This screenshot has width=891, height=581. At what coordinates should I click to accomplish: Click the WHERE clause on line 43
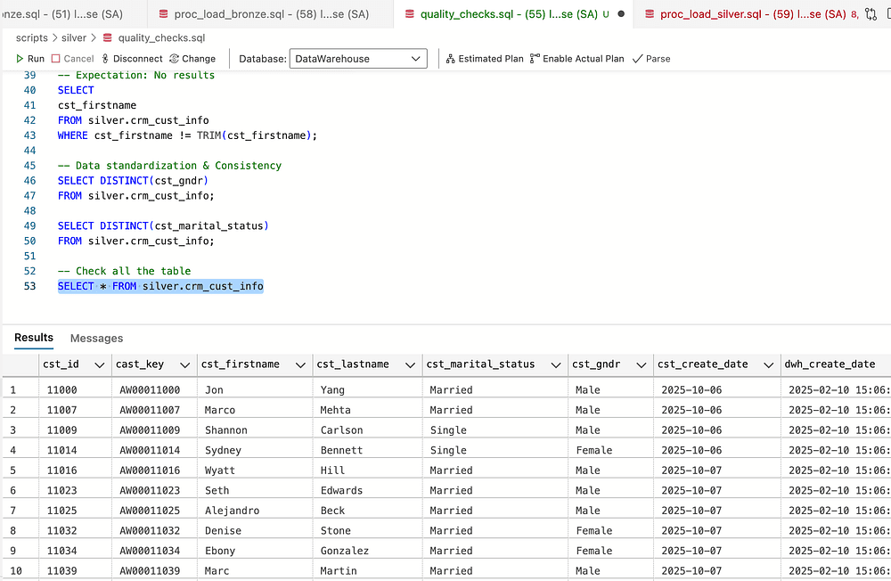[x=187, y=135]
